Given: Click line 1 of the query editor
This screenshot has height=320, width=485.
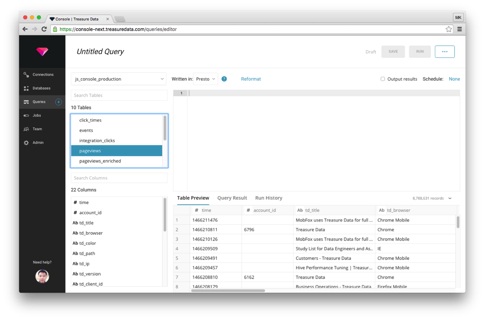Looking at the screenshot, I should tap(323, 93).
